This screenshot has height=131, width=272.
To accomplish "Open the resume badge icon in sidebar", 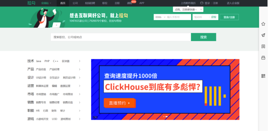I will (x=263, y=46).
